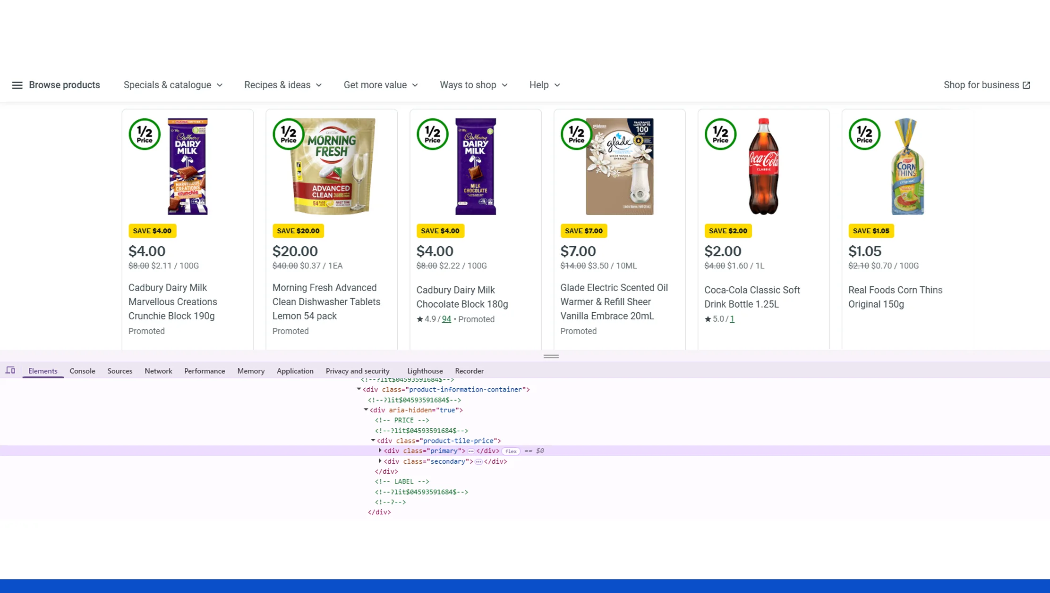Click the 1/2 Price badge on Morning Fresh tile
The width and height of the screenshot is (1050, 593).
289,134
